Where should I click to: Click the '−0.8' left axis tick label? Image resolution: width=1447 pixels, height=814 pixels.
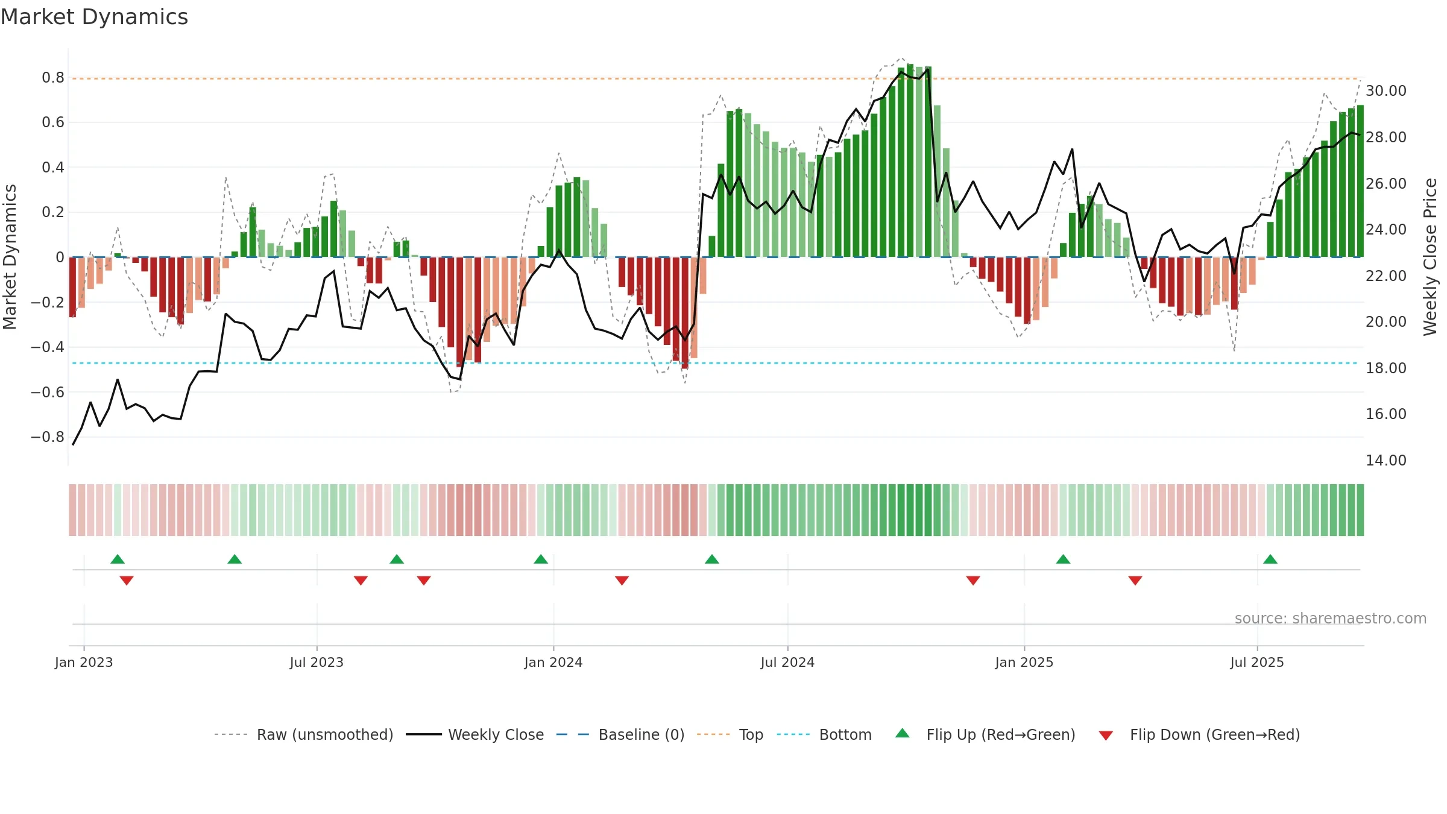48,437
